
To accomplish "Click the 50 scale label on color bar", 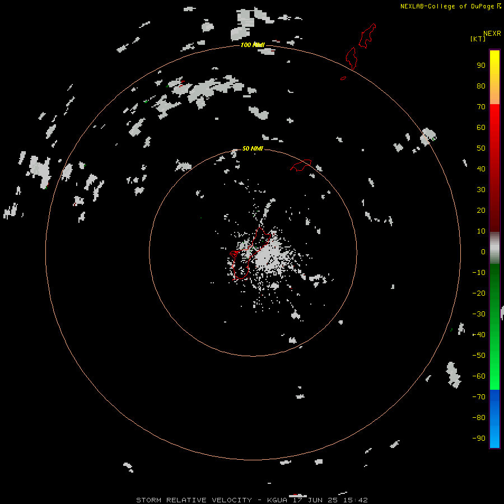I will click(x=481, y=148).
